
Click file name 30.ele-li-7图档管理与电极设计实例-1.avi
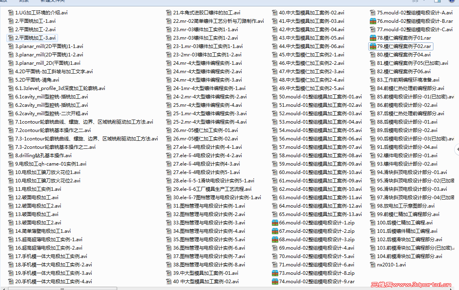(x=217, y=198)
